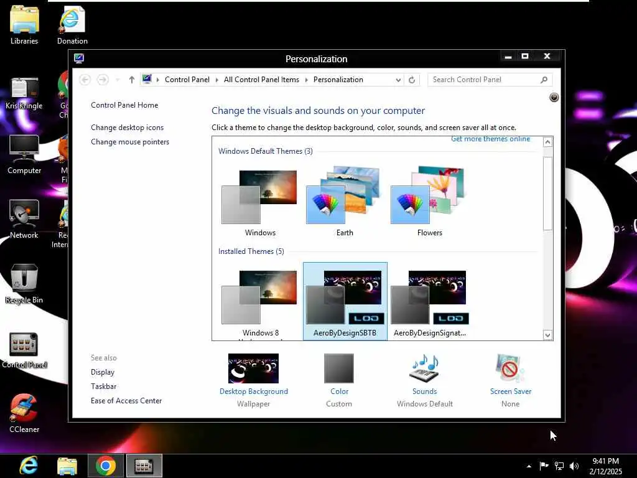Click the search magnifier icon
Viewport: 637px width, 478px height.
pos(544,80)
